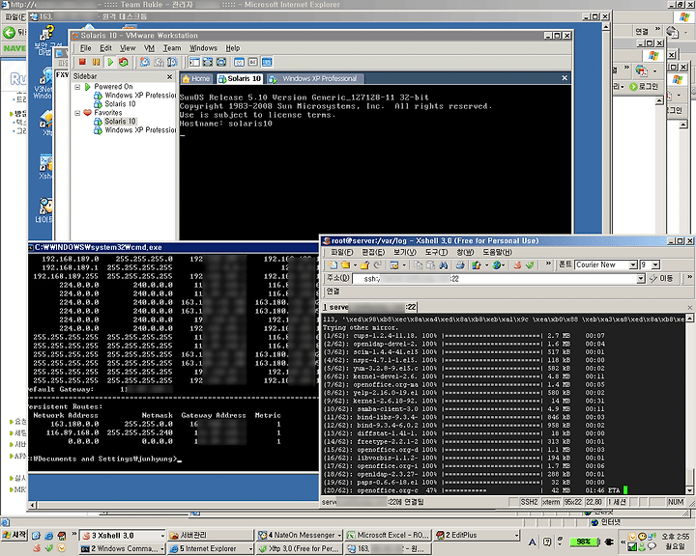
Task: Click the VMware Power Off stop icon
Action: (82, 62)
